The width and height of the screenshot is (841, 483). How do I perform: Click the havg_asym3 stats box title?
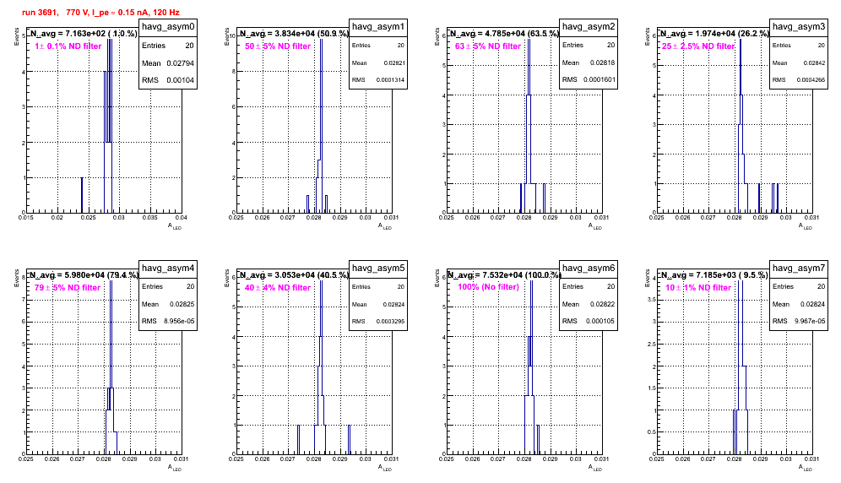(x=799, y=27)
